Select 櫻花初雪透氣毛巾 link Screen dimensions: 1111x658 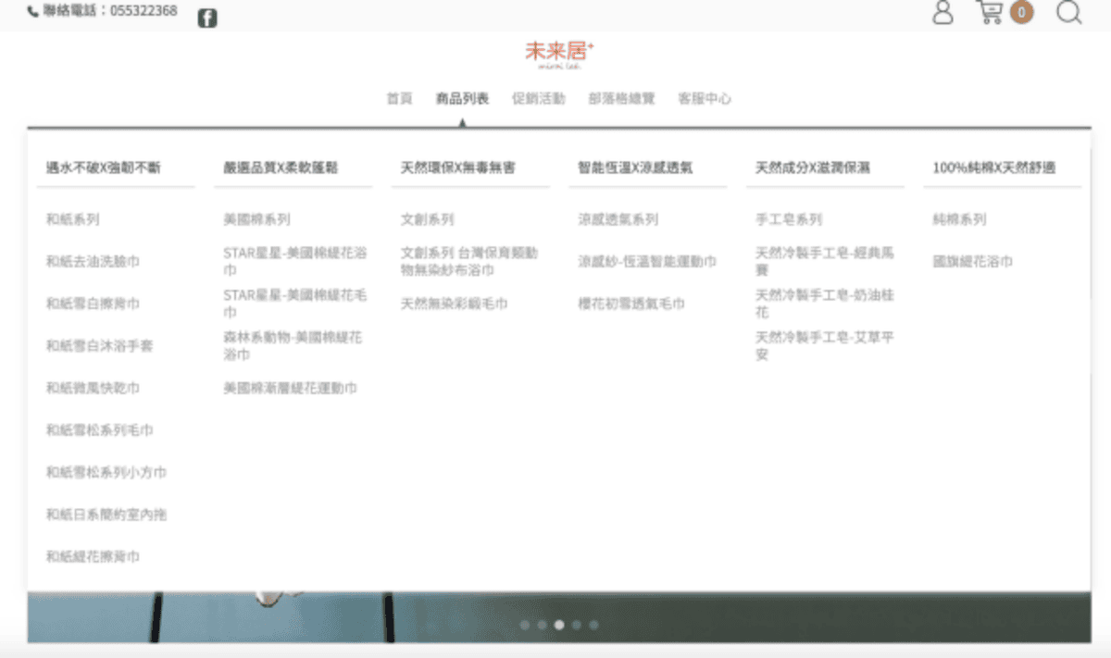pyautogui.click(x=631, y=304)
